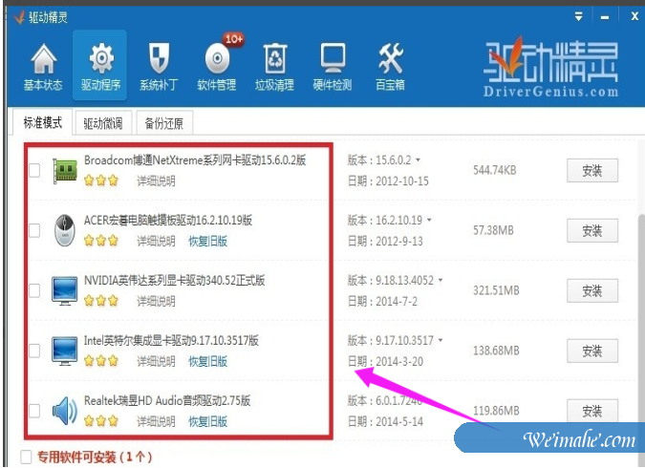Check the Broadcom network driver checkbox
Viewport: 645px width, 468px height.
pos(34,170)
